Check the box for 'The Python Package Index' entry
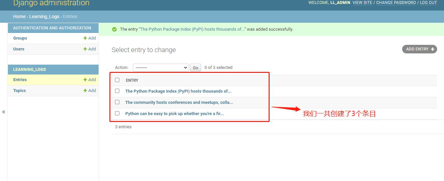444x181 pixels. (117, 91)
